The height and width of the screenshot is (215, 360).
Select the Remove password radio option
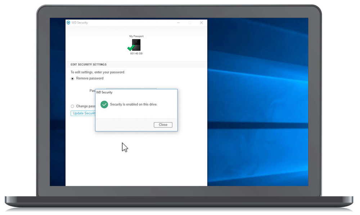tap(73, 79)
